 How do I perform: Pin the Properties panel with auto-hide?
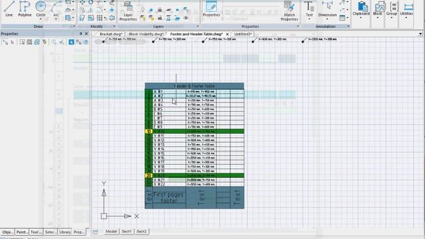tap(80, 34)
